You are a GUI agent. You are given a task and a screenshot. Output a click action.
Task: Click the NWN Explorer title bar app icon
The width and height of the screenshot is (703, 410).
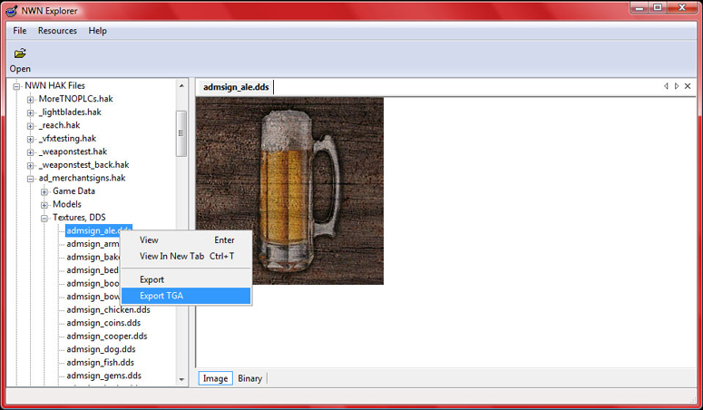pyautogui.click(x=12, y=10)
